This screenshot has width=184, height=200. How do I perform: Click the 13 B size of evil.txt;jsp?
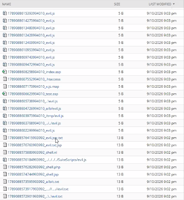click(120, 145)
